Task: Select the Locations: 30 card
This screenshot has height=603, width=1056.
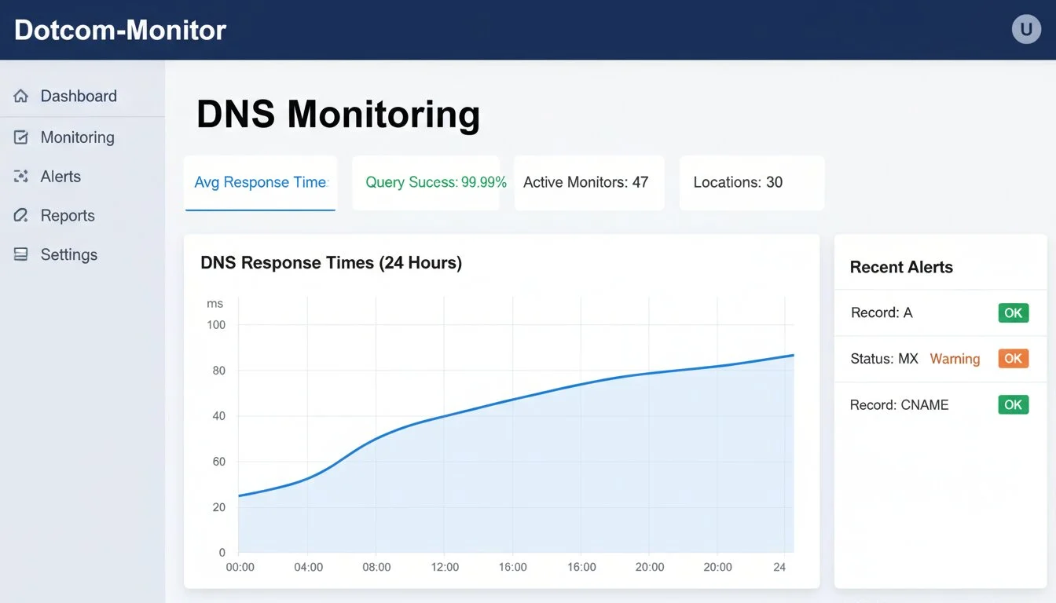Action: tap(752, 182)
